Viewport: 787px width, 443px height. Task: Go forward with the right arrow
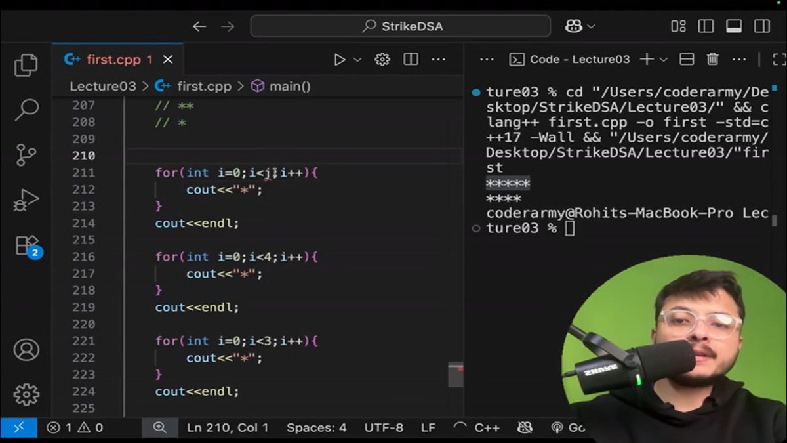point(228,26)
